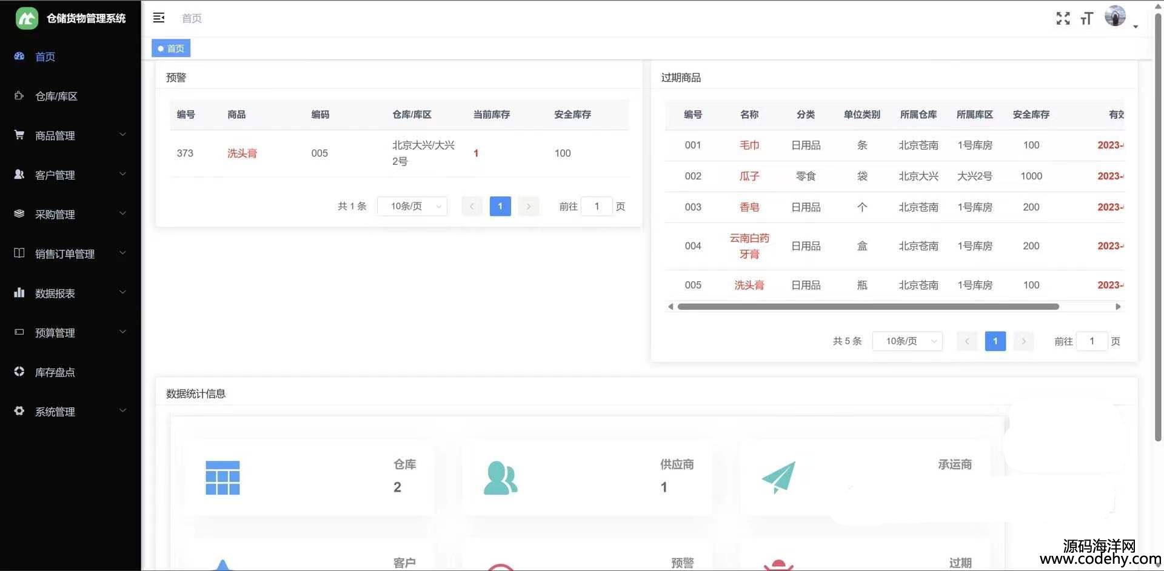Click the 商品管理 shopping cart icon
The width and height of the screenshot is (1164, 571).
tap(19, 135)
